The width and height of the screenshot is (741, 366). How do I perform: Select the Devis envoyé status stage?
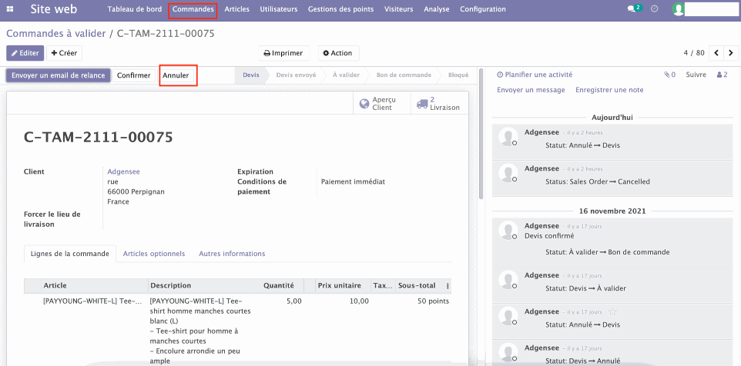(x=296, y=75)
